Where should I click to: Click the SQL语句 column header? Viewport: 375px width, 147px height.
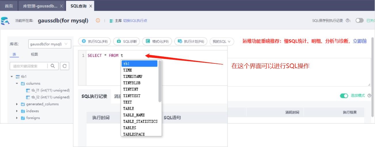click(172, 118)
